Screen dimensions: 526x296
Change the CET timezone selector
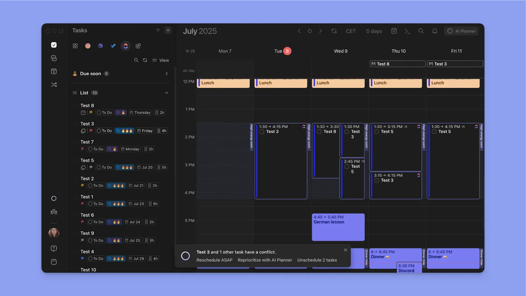(x=351, y=31)
